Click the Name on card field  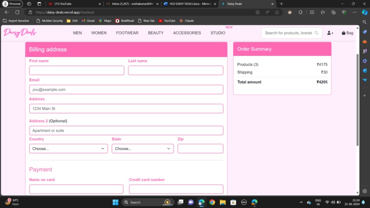76,189
